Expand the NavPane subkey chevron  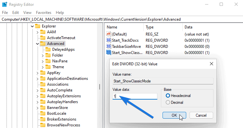(43, 61)
